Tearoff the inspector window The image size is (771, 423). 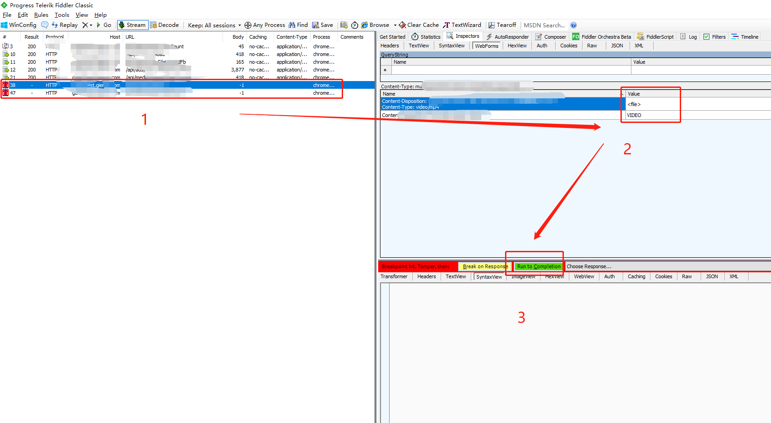pos(502,25)
